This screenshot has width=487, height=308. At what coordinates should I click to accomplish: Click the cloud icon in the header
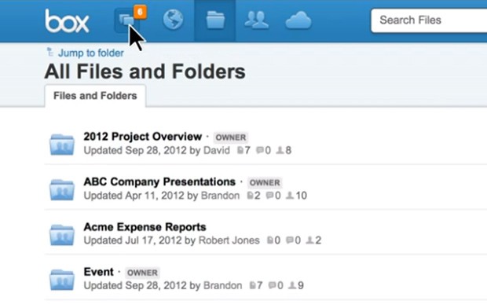298,20
